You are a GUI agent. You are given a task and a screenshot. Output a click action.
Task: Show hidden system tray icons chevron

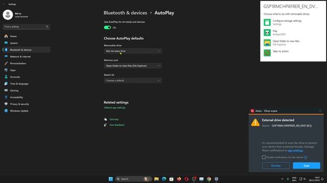282,179
